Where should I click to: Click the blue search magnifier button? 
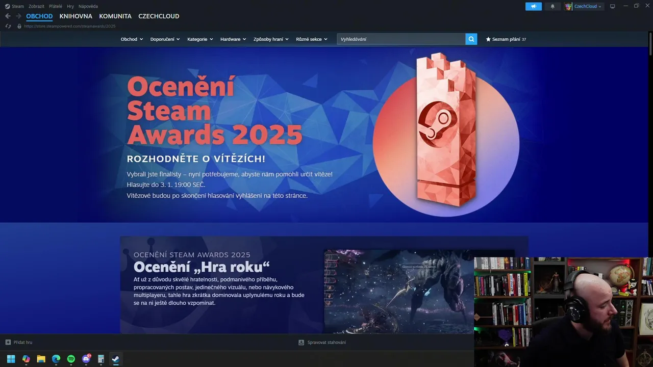click(x=471, y=39)
